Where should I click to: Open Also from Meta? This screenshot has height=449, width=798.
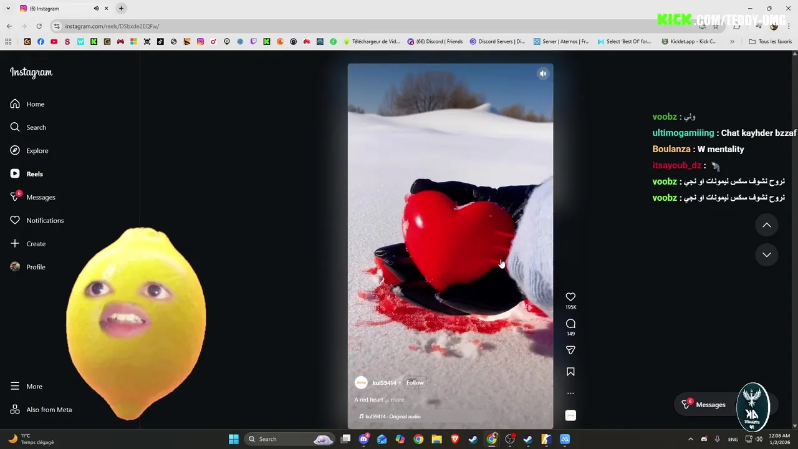(41, 410)
